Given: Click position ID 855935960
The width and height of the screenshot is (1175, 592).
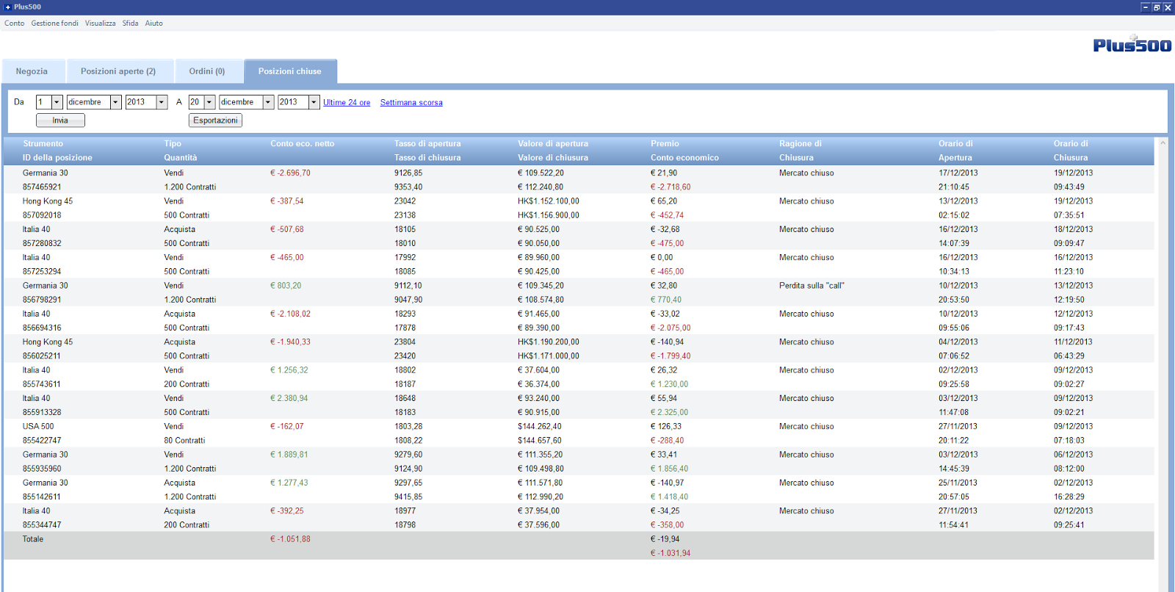Looking at the screenshot, I should (x=42, y=469).
